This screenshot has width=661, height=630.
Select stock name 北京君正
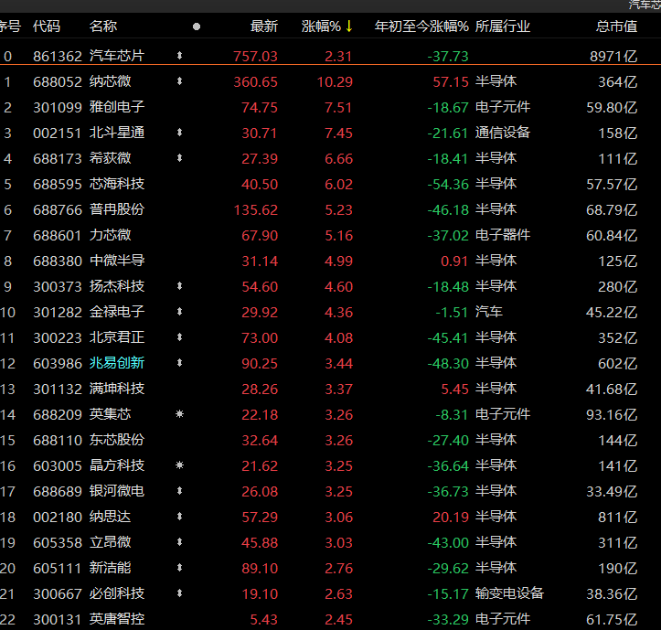[117, 337]
